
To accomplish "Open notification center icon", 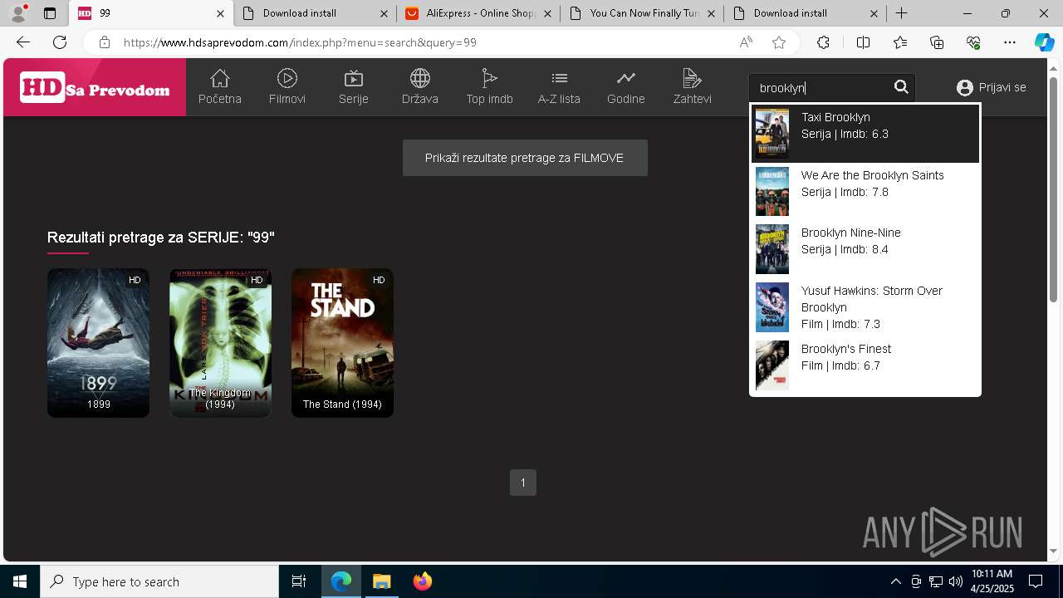I will click(1036, 581).
